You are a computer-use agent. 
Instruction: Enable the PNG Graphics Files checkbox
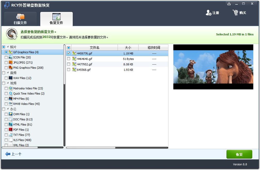coord(6,68)
